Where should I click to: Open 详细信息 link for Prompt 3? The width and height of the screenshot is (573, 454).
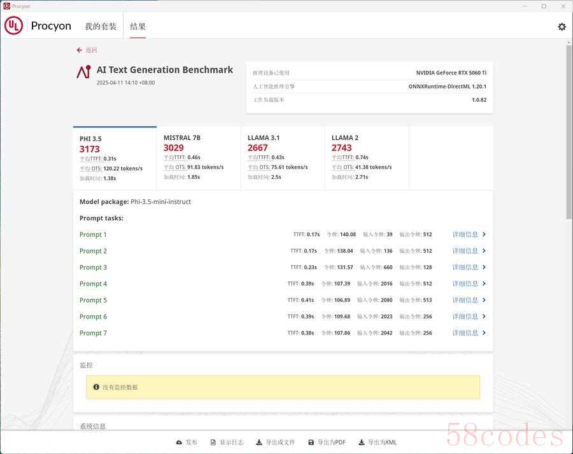pyautogui.click(x=465, y=267)
